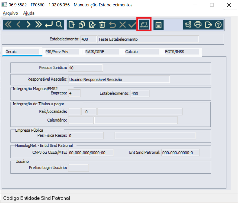Click the wide País/Localidade description field
Viewport: 238px width, 203px height.
pos(140,112)
